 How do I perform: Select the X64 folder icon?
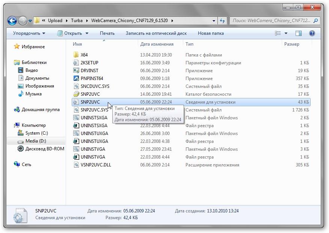[76, 55]
